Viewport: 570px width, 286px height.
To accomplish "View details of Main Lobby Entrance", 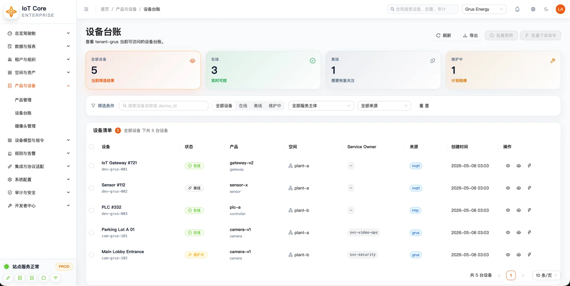I will (x=508, y=255).
